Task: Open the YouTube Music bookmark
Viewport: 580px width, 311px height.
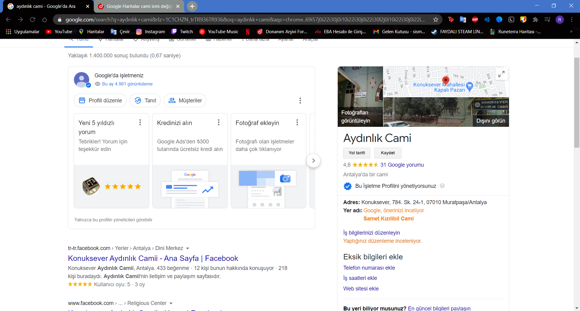Action: coord(219,32)
